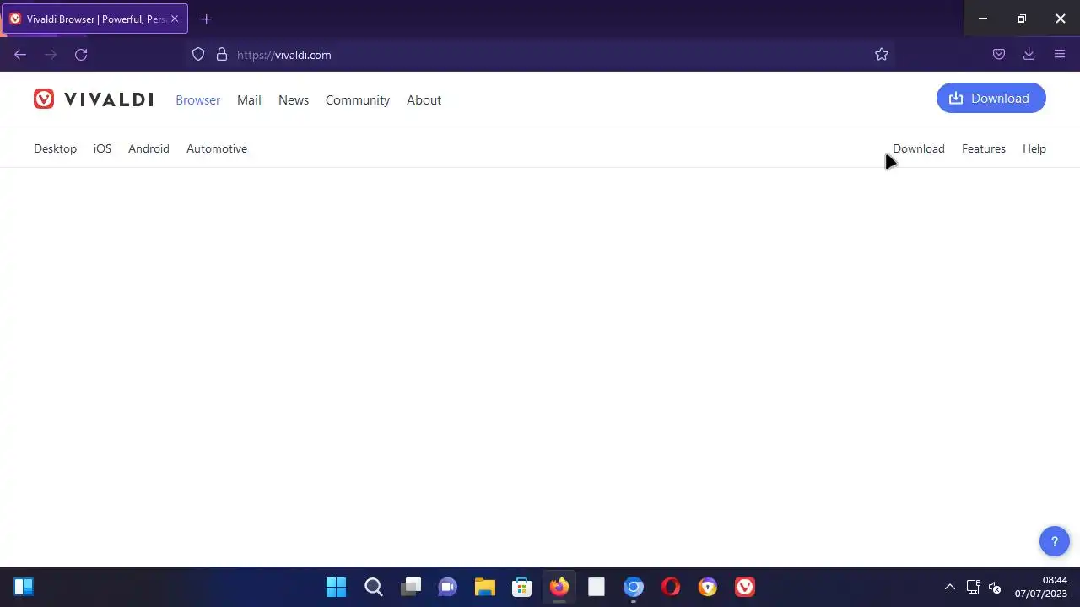Open the muted volume tray icon

point(995,587)
